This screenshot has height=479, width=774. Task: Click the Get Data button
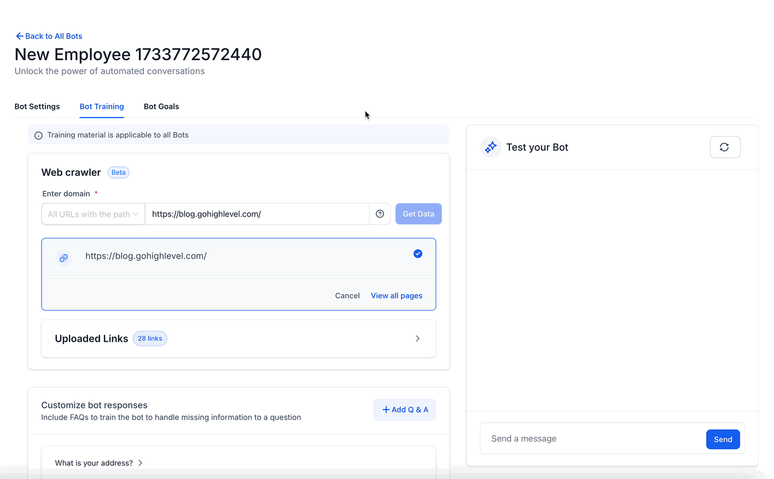(x=418, y=214)
